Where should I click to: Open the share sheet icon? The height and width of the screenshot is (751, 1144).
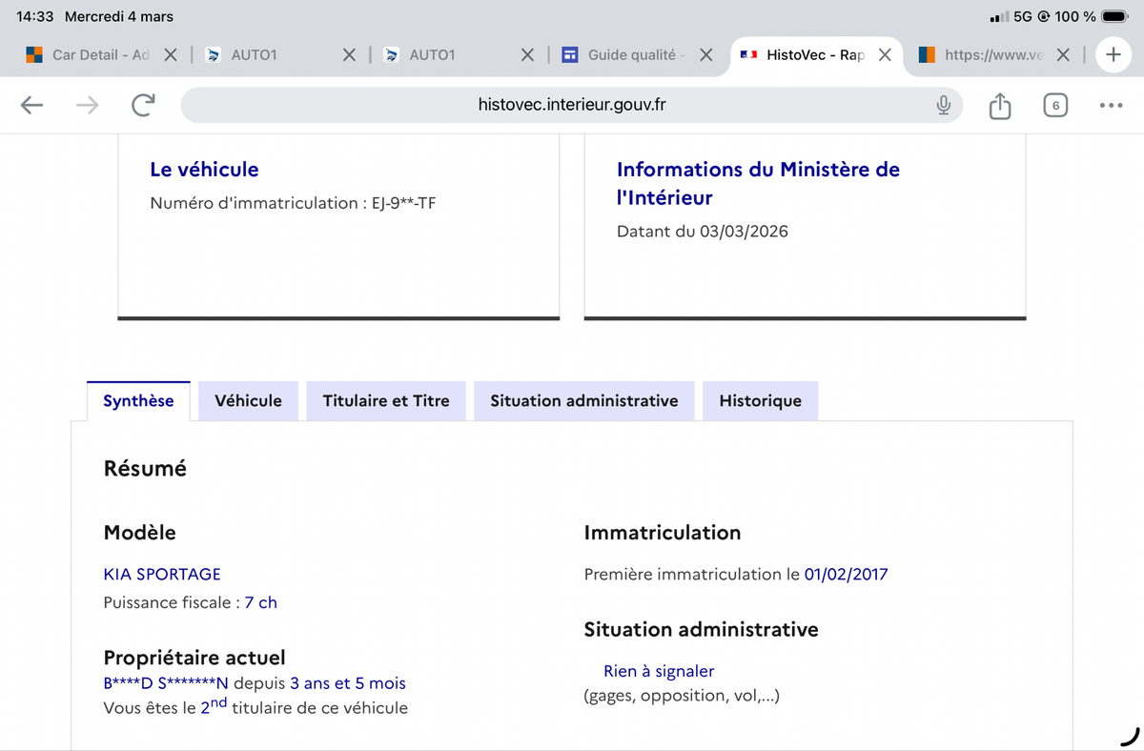999,105
